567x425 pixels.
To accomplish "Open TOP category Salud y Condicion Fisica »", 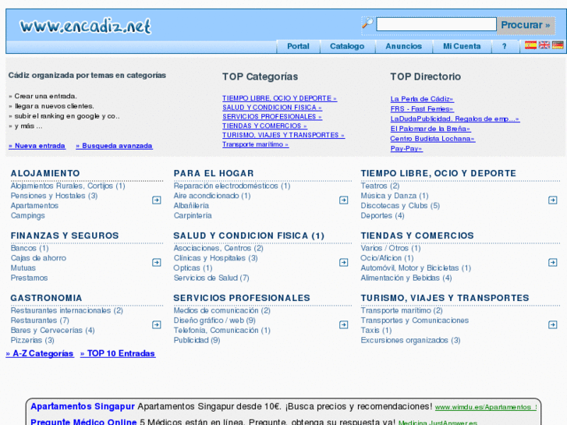I will tap(272, 108).
